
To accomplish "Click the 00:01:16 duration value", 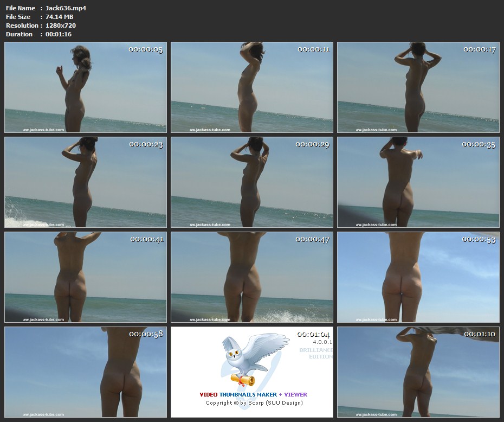I will point(58,34).
